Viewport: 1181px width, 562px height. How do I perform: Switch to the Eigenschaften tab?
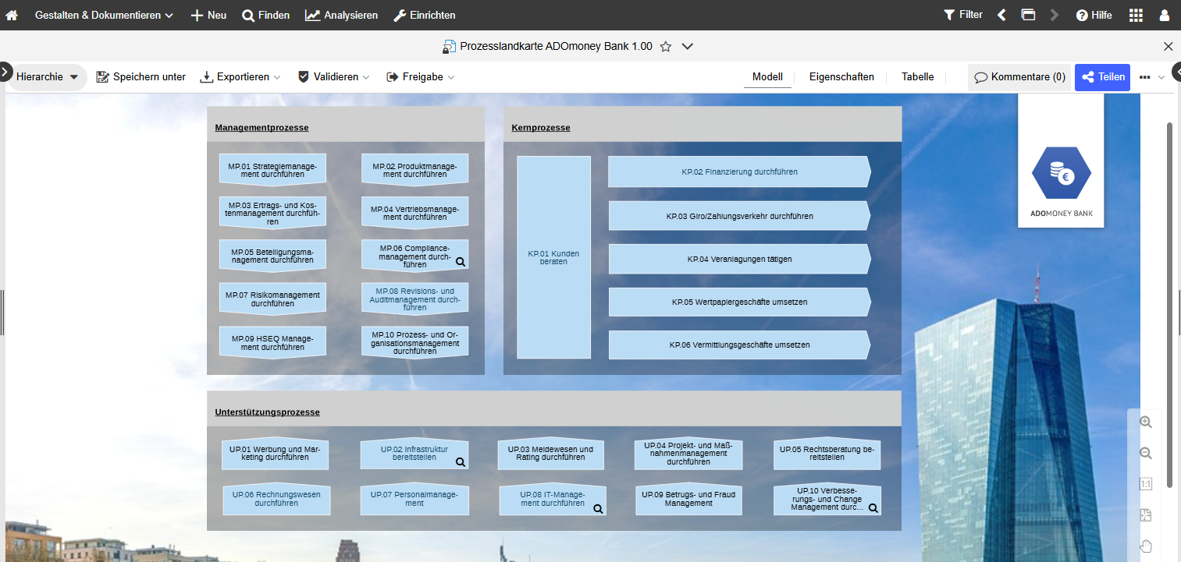pyautogui.click(x=841, y=77)
